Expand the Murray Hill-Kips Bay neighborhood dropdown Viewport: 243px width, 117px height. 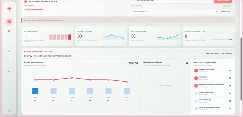(174, 11)
